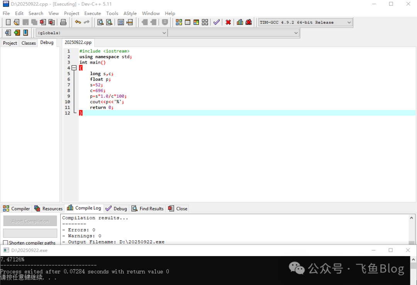Click the Delete Profiling Information icon
417x285 pixels.
click(249, 22)
